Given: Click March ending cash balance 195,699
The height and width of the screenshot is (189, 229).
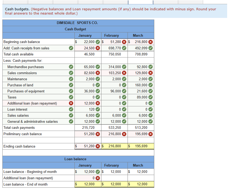Looking at the screenshot, I should tap(141, 146).
